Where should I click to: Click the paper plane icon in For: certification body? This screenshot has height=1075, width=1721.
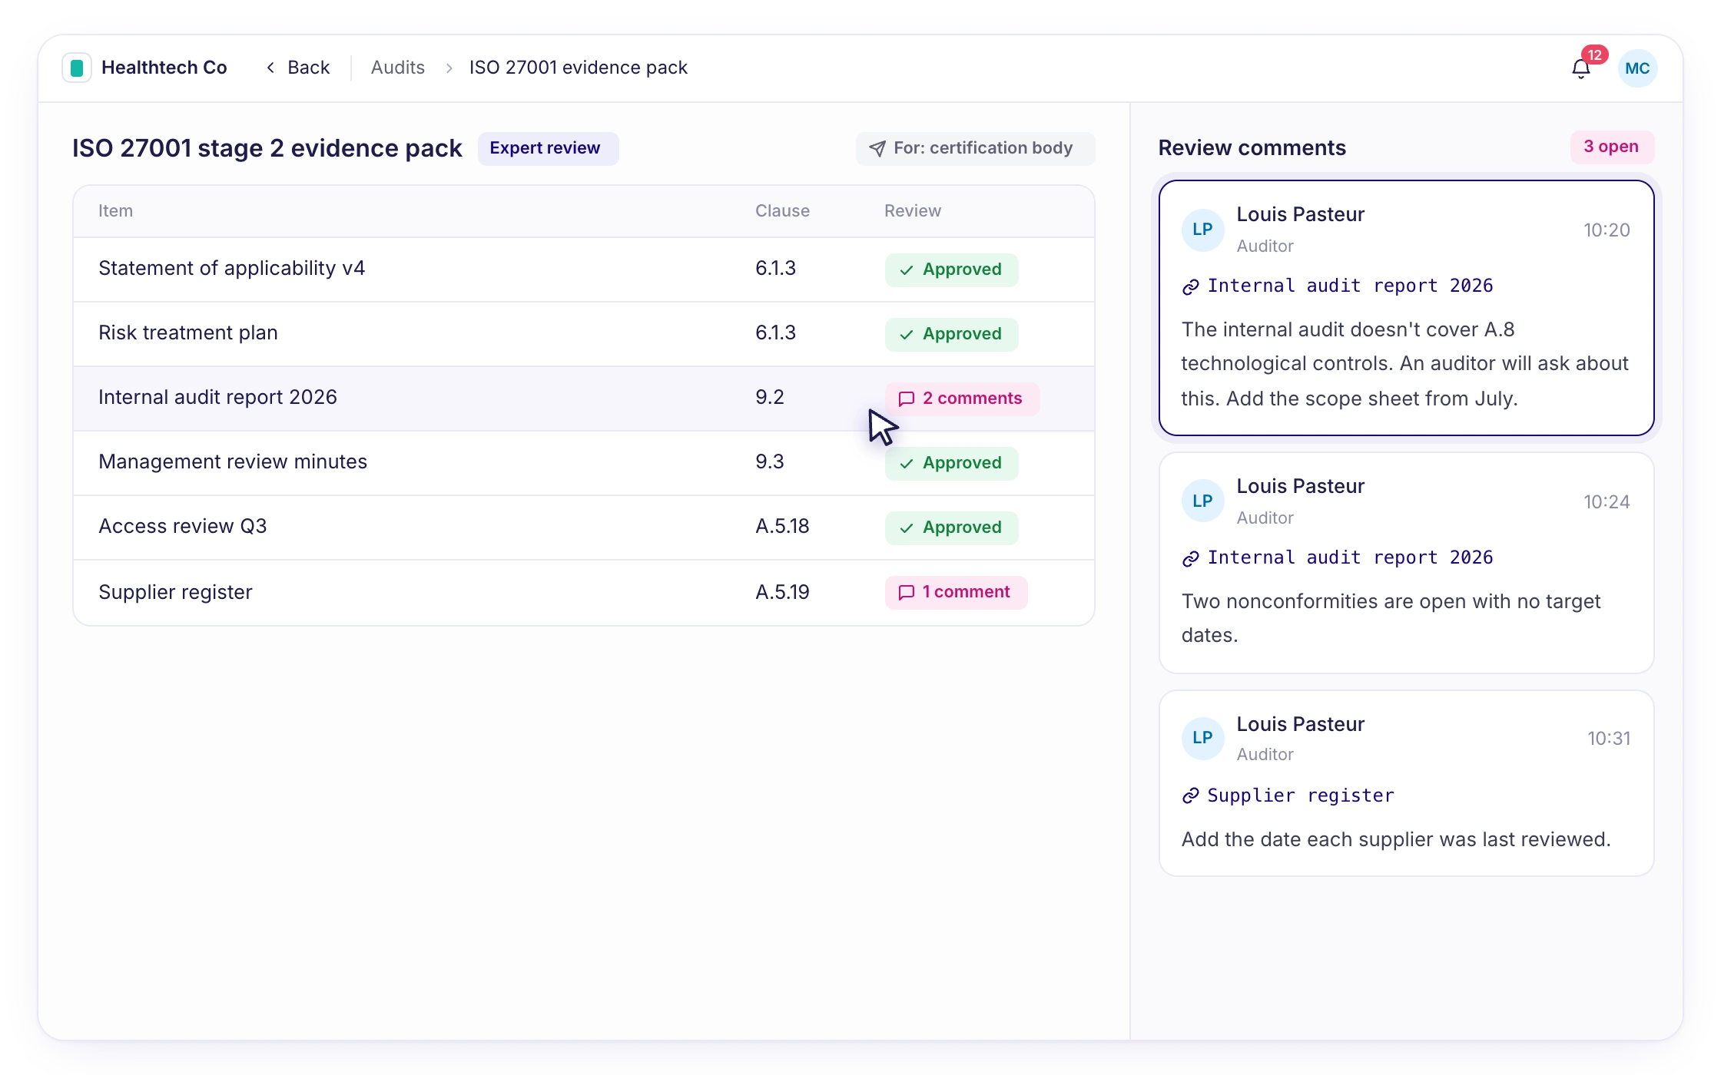(877, 148)
